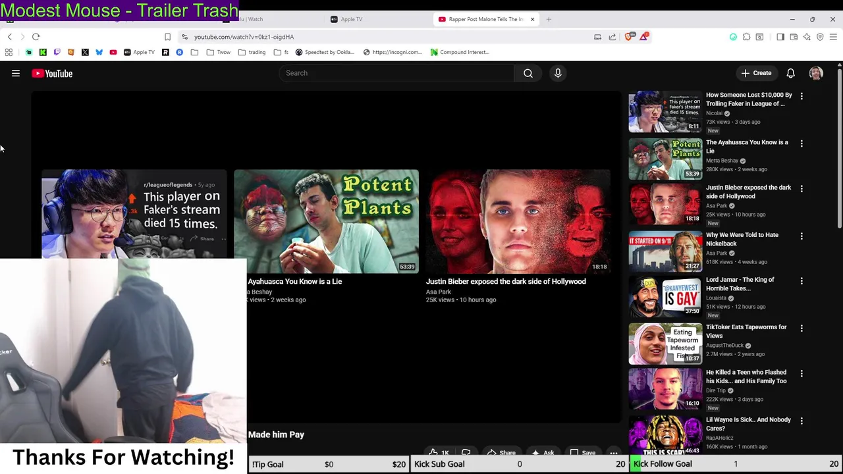The height and width of the screenshot is (474, 843).
Task: Click the share page icon in the address bar
Action: pos(612,37)
